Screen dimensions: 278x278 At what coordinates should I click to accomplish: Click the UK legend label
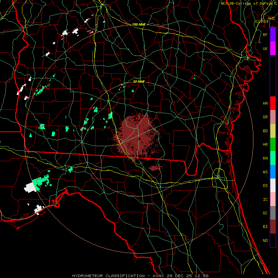[265, 48]
